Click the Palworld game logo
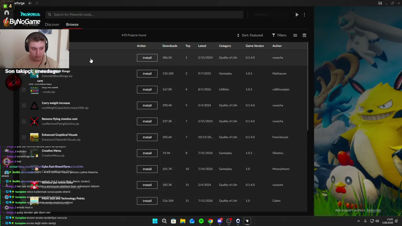This screenshot has height=226, width=402. point(30,14)
